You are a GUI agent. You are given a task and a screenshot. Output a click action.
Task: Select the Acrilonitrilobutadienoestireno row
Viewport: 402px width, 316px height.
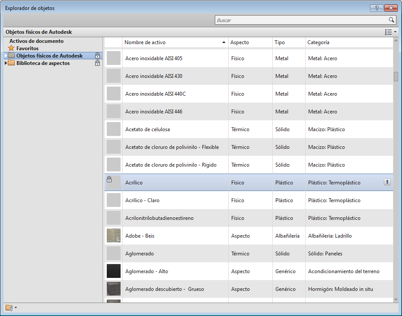click(x=249, y=218)
